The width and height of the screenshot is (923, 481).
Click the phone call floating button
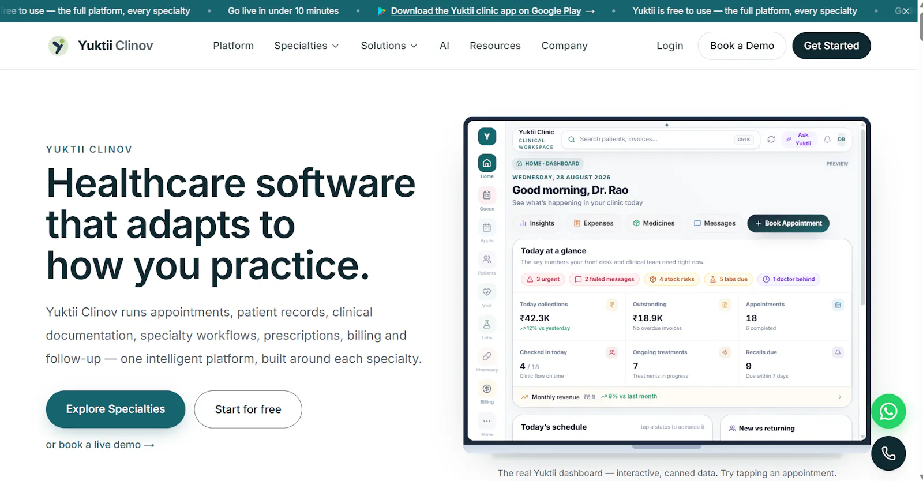pos(888,454)
